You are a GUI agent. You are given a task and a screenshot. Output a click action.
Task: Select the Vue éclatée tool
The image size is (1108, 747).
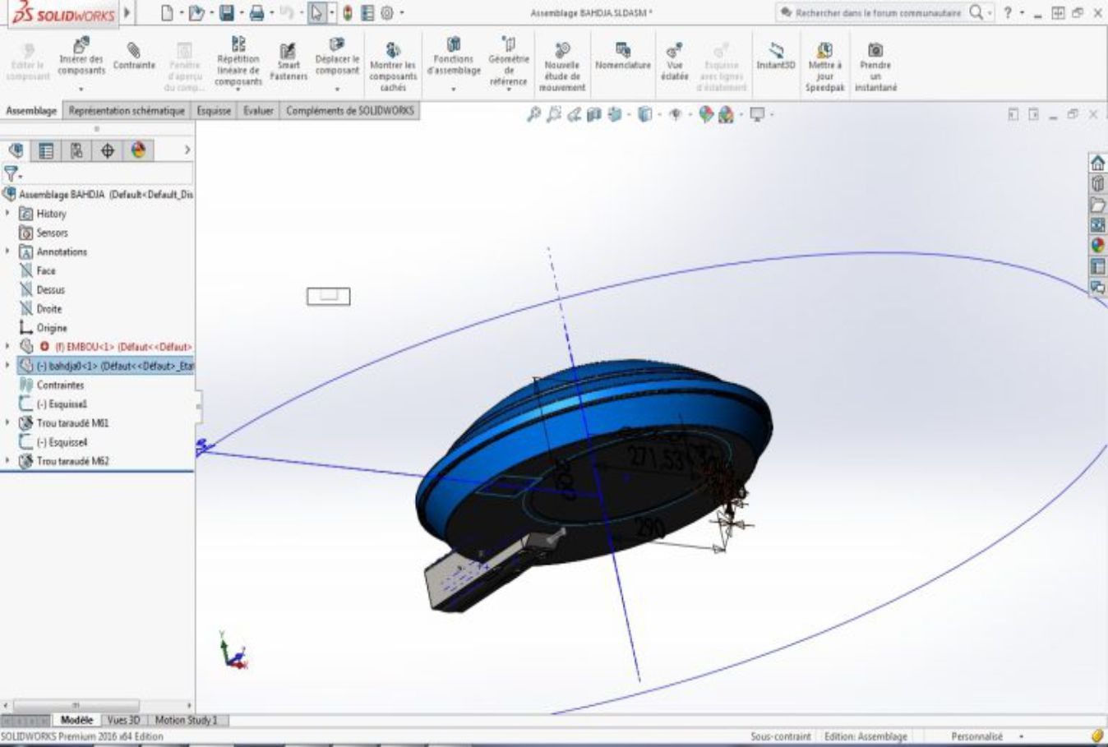pyautogui.click(x=674, y=51)
